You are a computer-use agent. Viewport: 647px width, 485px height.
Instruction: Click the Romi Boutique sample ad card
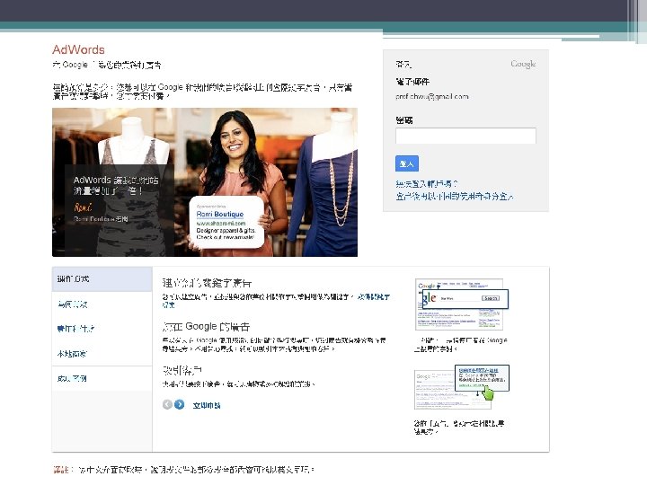[226, 223]
